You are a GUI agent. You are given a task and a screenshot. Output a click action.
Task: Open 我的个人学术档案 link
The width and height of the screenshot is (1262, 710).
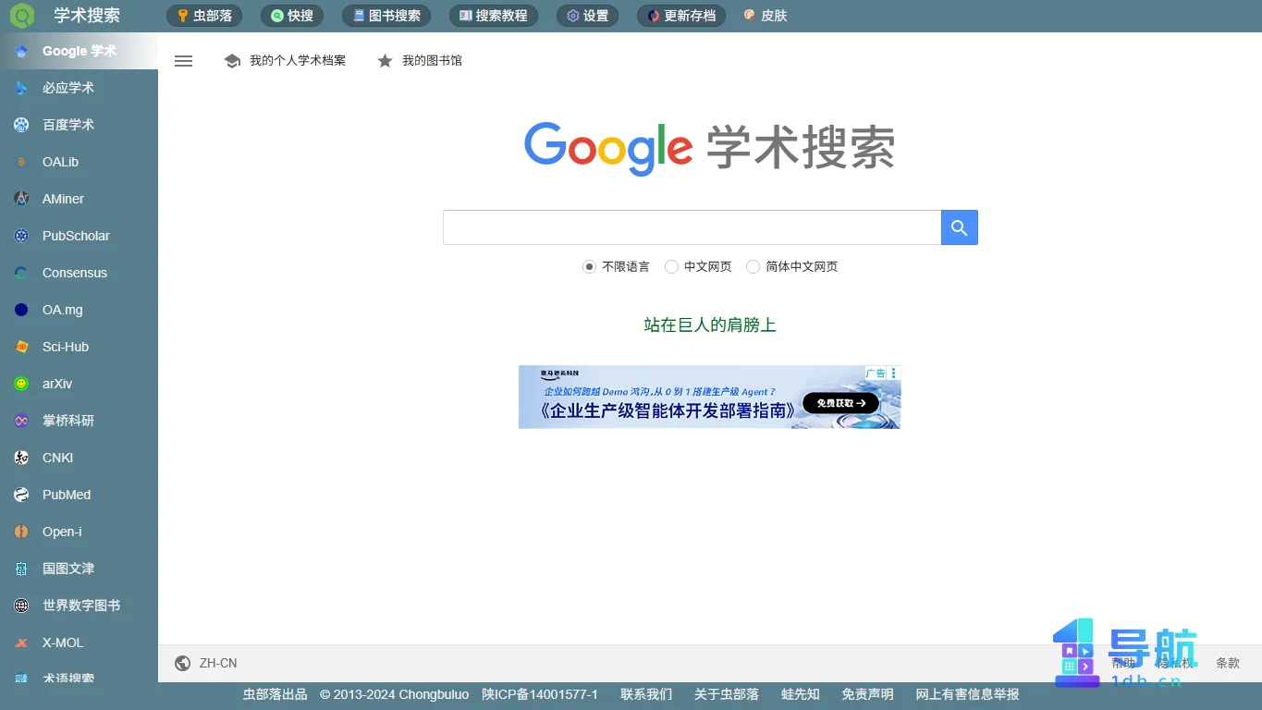(x=298, y=61)
